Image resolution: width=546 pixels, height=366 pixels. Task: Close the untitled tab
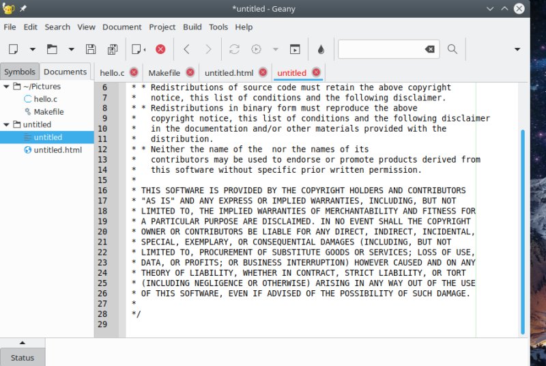(x=316, y=72)
